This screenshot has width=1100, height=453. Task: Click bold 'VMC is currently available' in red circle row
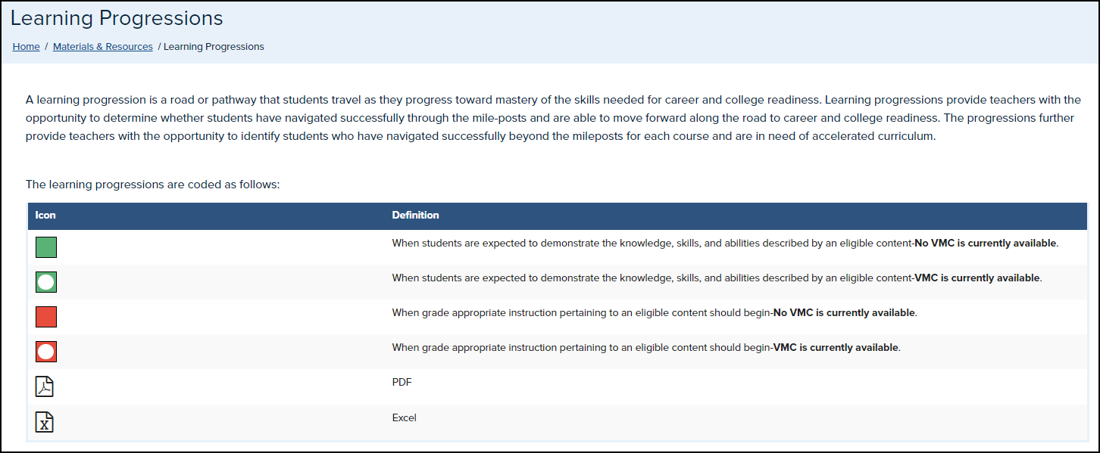point(836,348)
